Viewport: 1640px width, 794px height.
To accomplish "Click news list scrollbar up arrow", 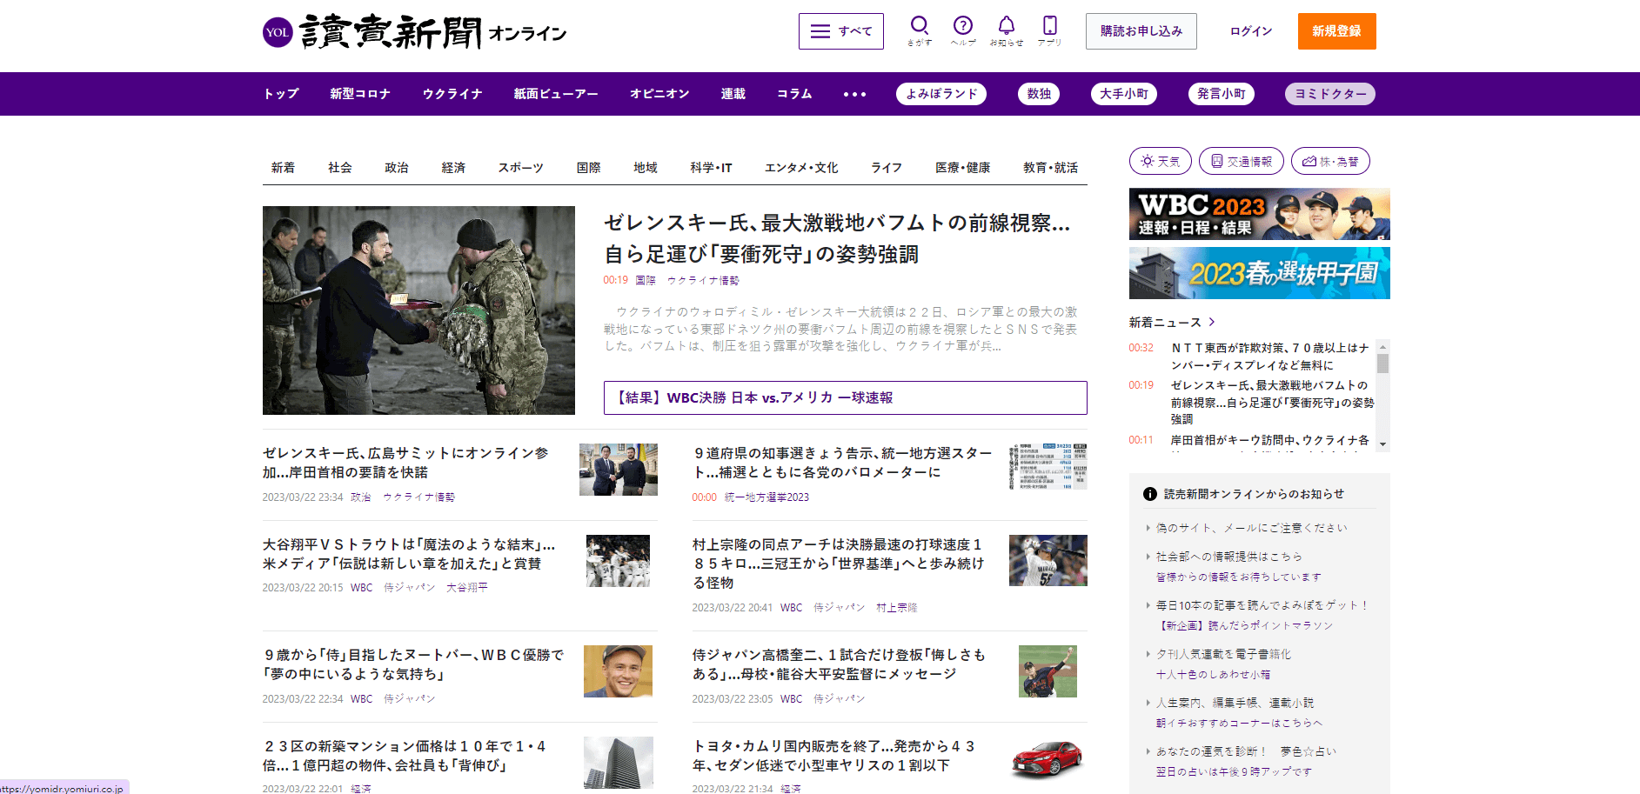I will tap(1382, 346).
